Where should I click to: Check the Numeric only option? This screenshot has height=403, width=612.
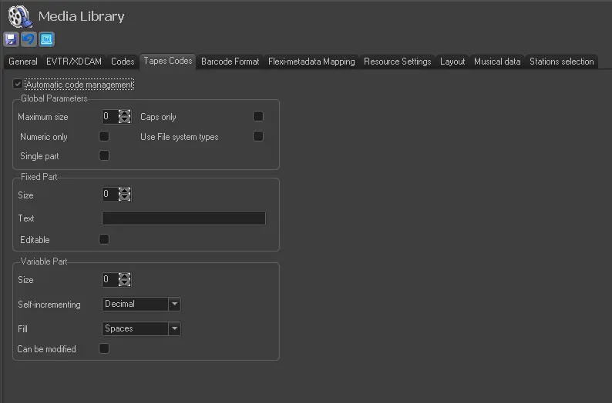(x=104, y=136)
